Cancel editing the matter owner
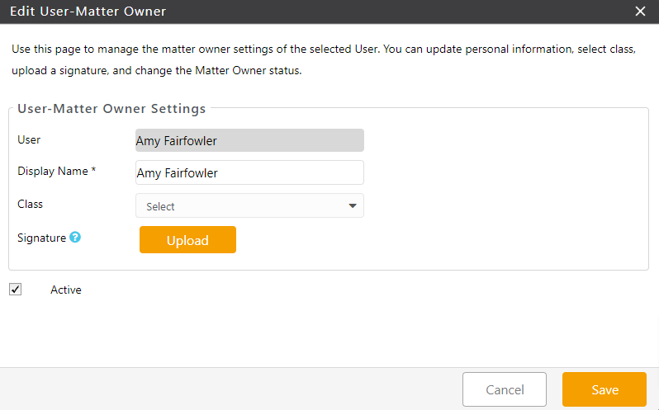The image size is (659, 410). click(504, 389)
